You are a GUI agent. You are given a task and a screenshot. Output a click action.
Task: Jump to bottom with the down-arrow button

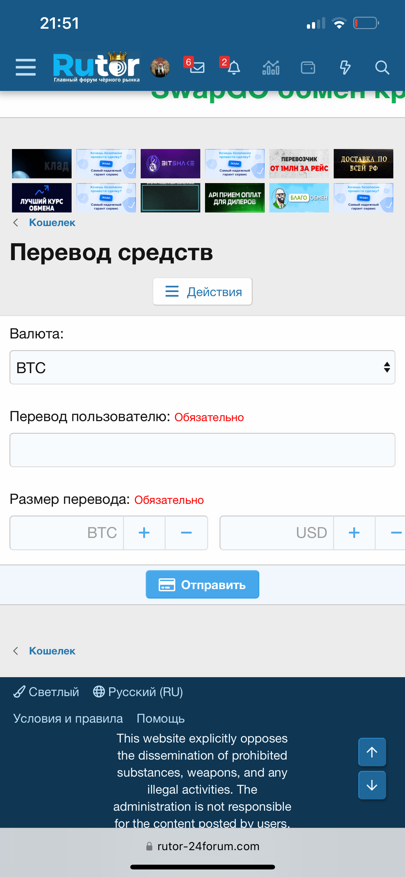point(372,785)
